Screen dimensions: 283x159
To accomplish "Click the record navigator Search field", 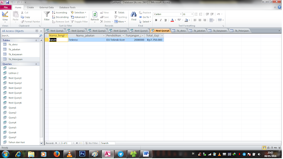I will pos(107,143).
